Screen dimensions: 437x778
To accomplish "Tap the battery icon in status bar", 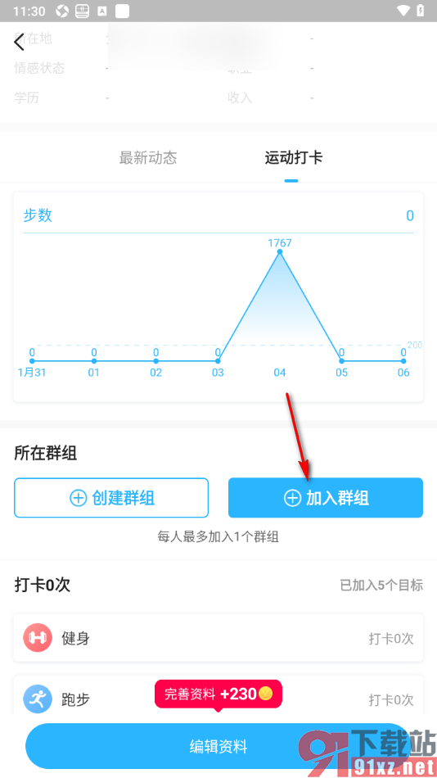I will pyautogui.click(x=420, y=11).
